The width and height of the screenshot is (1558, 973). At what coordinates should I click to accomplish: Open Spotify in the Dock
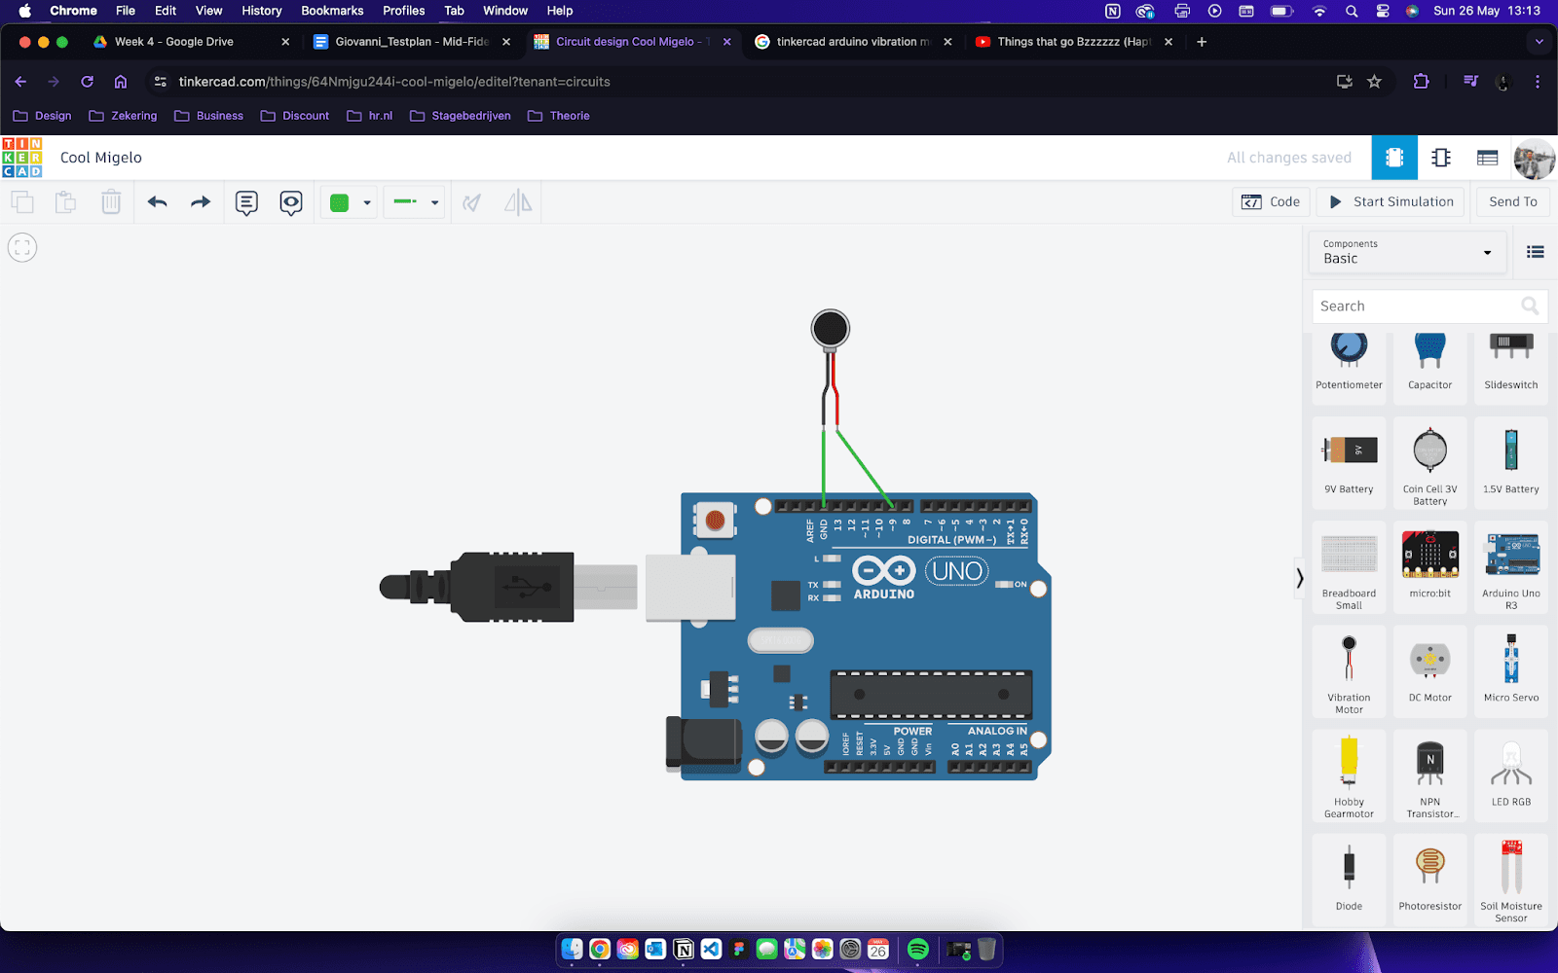click(x=917, y=949)
